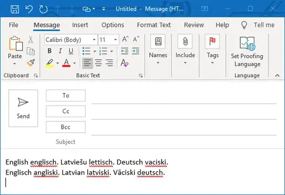Open the File tab

13,25
